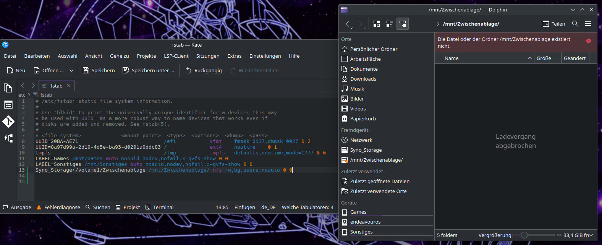
Task: Open the Ansicht menu
Action: (x=94, y=56)
